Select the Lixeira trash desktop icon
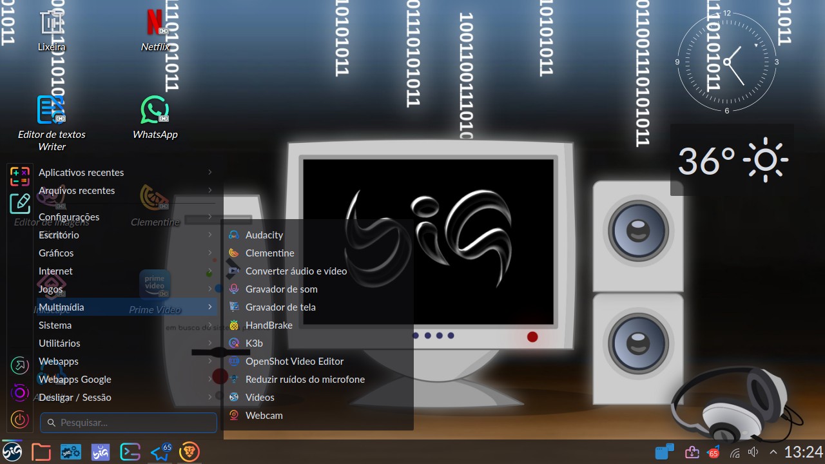Image resolution: width=825 pixels, height=464 pixels. 52,30
